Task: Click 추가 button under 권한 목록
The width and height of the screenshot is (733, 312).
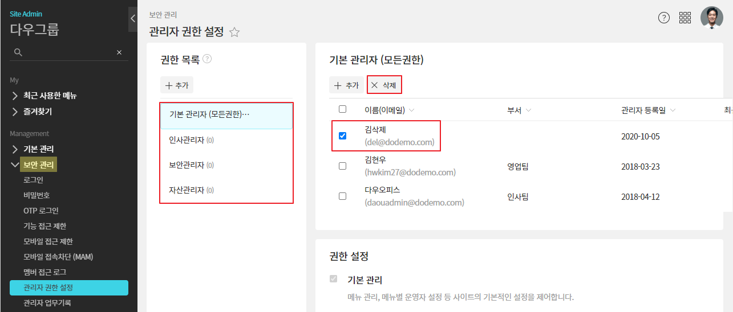Action: coord(177,85)
